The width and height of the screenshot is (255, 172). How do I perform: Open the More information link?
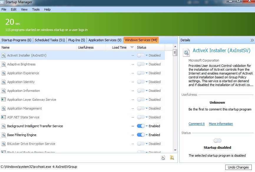click(x=221, y=124)
